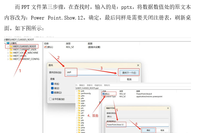Open the 编辑(E) menu in registry editor
The height and width of the screenshot is (133, 198).
tap(82, 85)
